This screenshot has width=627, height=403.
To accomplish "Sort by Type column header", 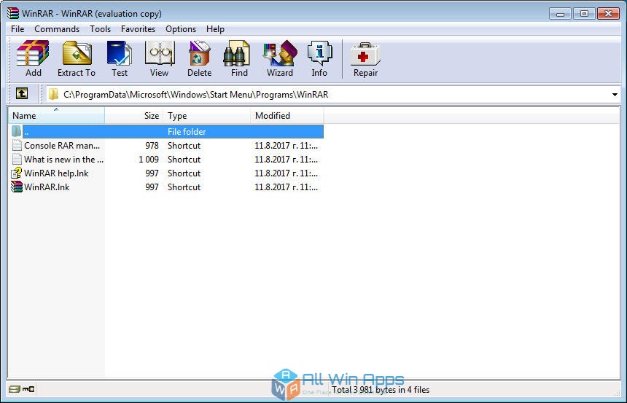I will click(207, 116).
